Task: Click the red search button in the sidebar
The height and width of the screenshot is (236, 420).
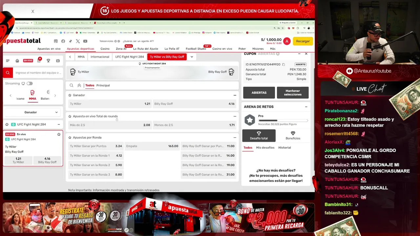Action: [8, 73]
